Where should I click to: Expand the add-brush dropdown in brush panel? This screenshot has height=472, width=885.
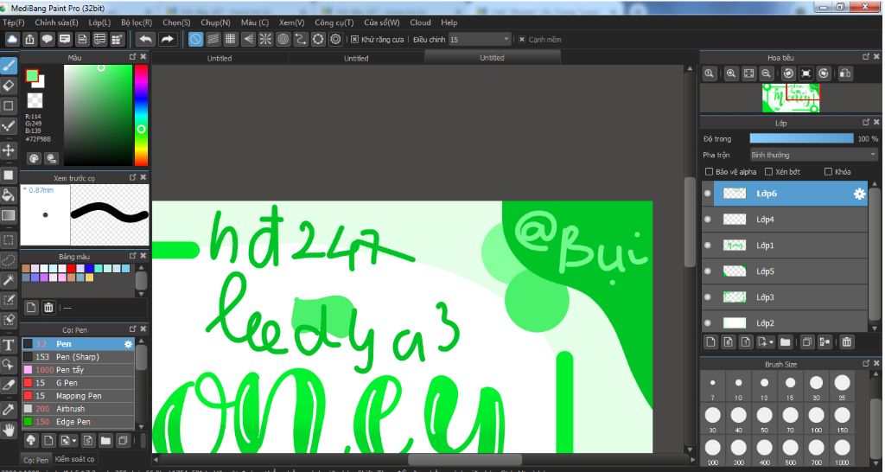(x=74, y=440)
